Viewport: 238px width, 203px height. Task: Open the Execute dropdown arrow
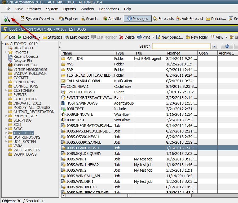(x=39, y=37)
